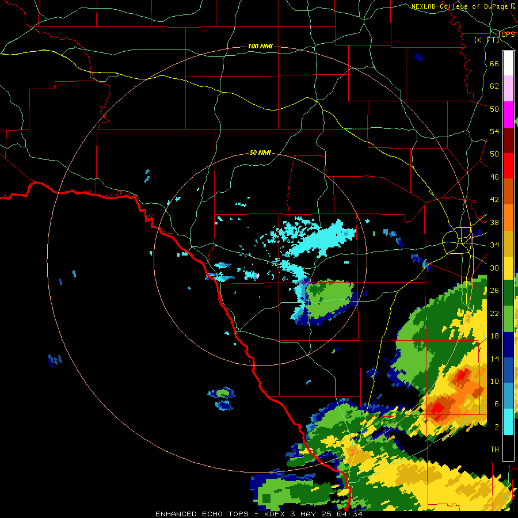Click the legend value 62
Image resolution: width=518 pixels, height=518 pixels.
point(494,86)
